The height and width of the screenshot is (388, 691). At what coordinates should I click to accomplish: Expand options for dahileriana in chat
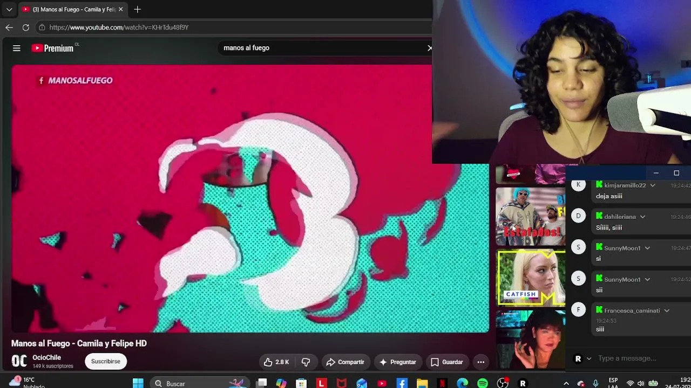click(x=642, y=217)
